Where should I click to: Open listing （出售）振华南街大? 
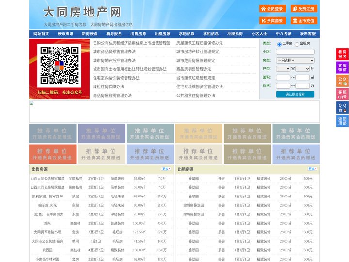pyautogui.click(x=48, y=214)
